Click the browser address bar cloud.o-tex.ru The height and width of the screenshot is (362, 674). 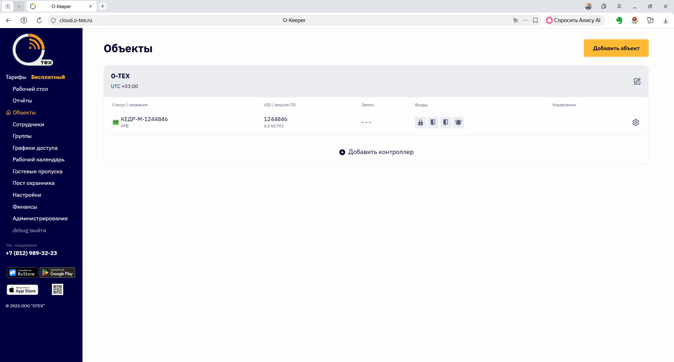coord(76,20)
